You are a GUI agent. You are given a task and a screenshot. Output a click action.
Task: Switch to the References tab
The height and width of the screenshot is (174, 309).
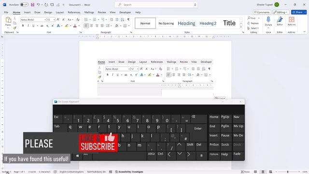(x=74, y=12)
